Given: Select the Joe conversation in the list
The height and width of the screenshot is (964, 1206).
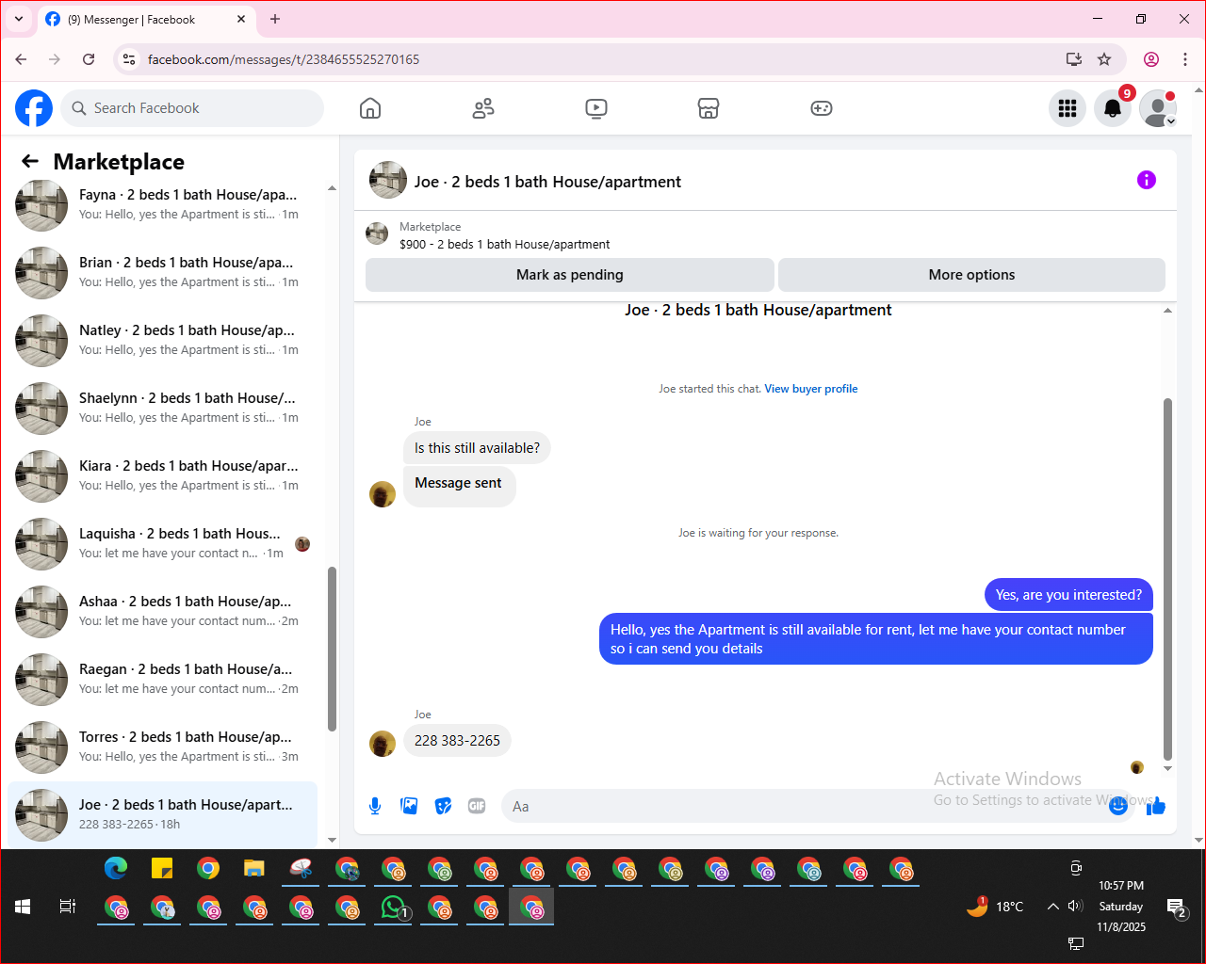Looking at the screenshot, I should pyautogui.click(x=162, y=814).
